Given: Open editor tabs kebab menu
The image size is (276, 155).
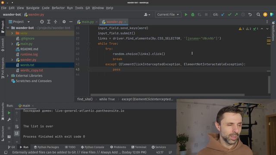Looking at the screenshot, I should (267, 22).
